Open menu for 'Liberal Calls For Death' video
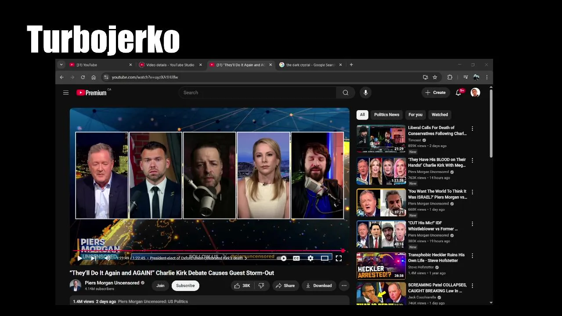This screenshot has height=316, width=562. (472, 129)
